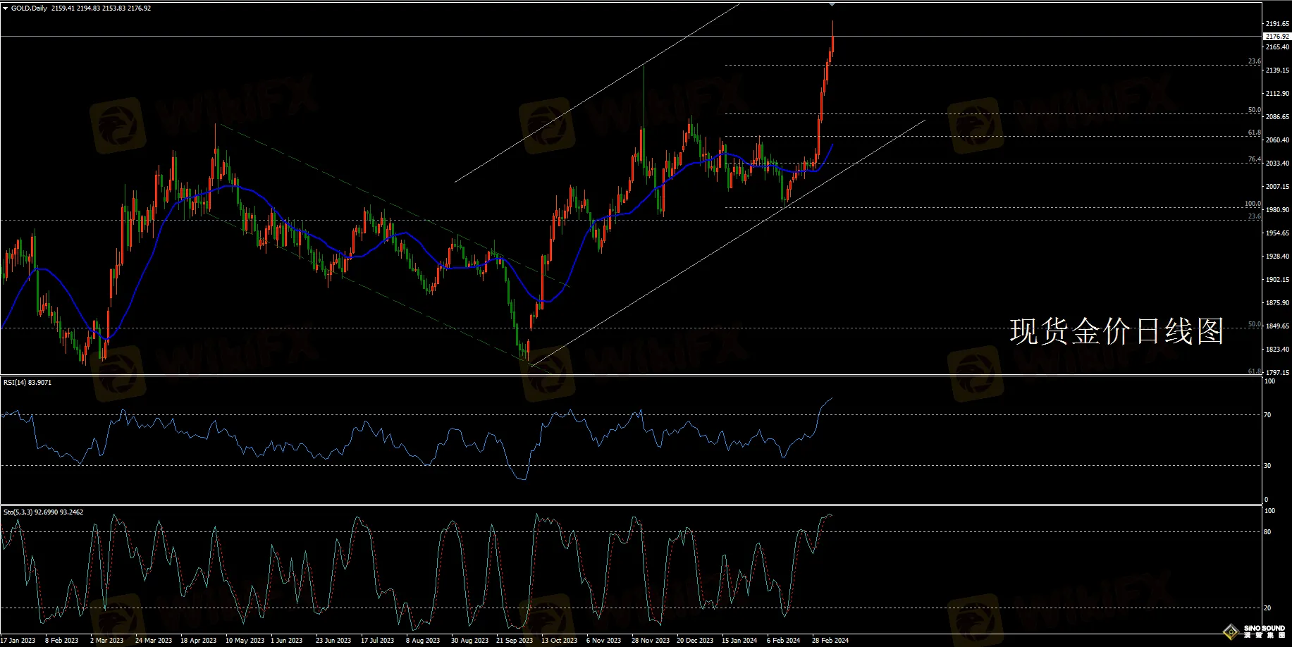Viewport: 1292px width, 647px height.
Task: Click the 2191.65 price scale label
Action: pyautogui.click(x=1277, y=24)
